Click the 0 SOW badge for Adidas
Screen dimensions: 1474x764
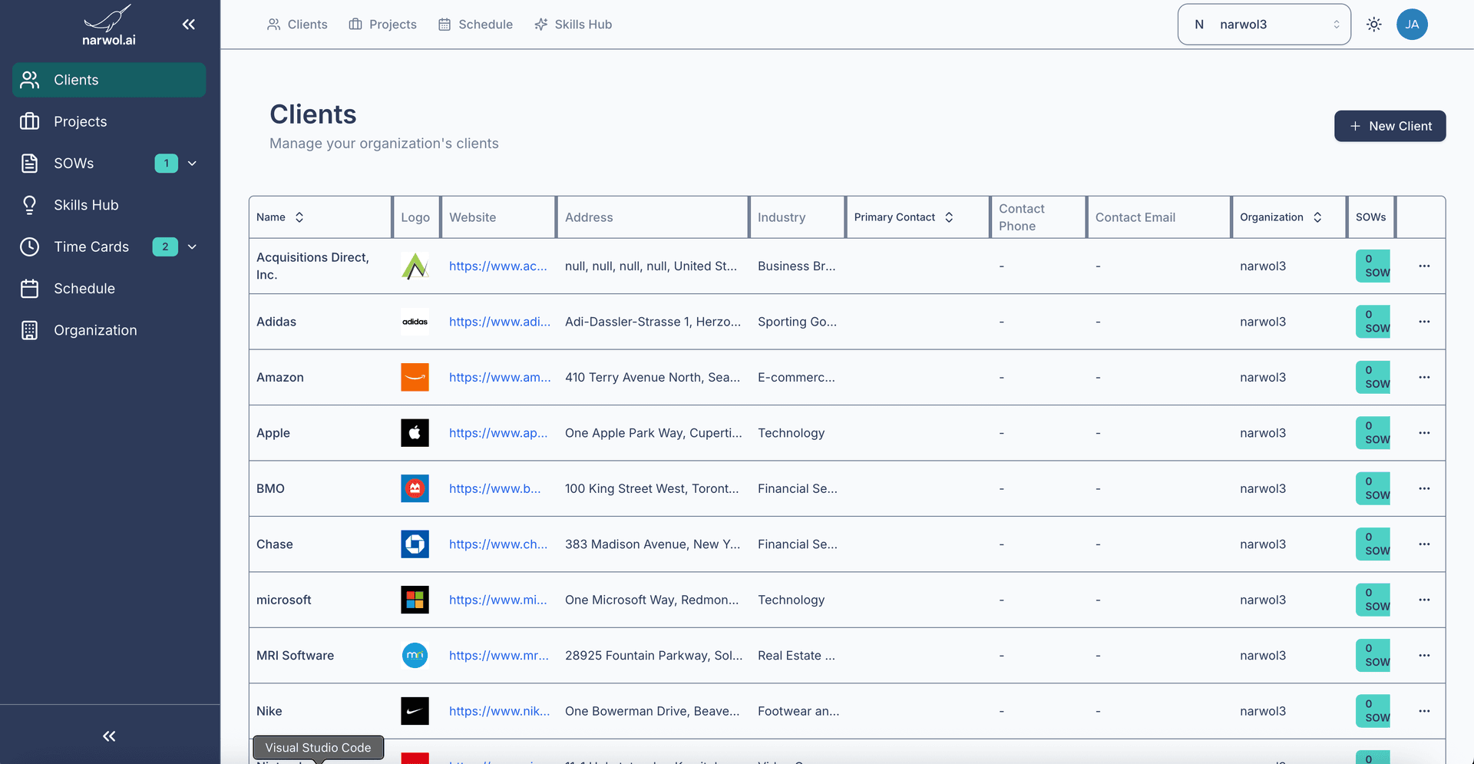(x=1373, y=322)
